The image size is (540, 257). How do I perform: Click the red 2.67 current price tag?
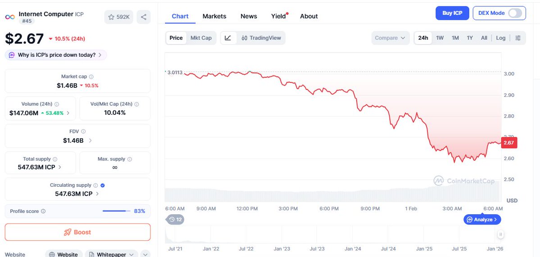(x=508, y=143)
